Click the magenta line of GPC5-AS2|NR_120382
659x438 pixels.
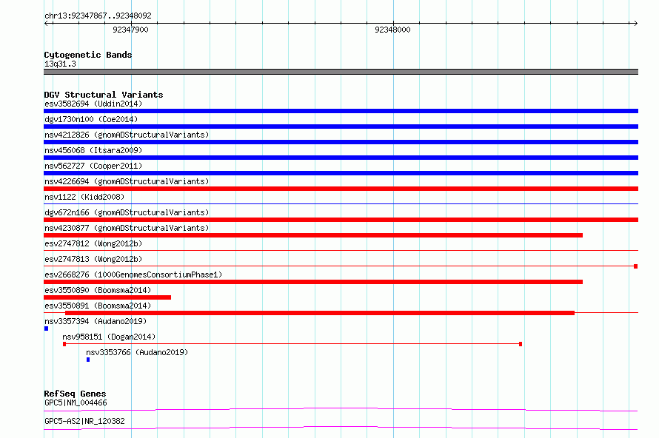point(341,428)
